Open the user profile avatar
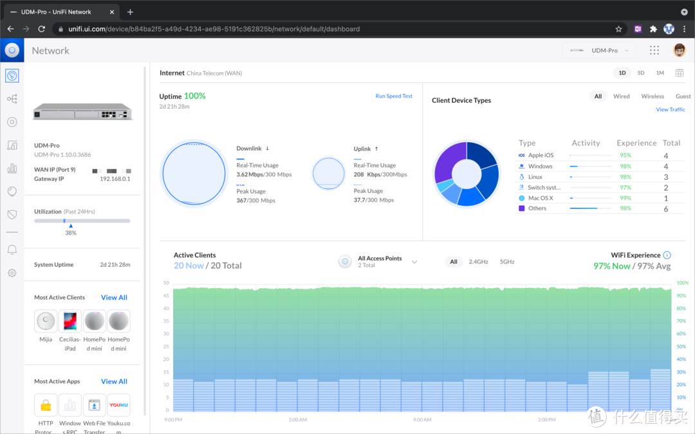The width and height of the screenshot is (695, 434). [679, 50]
